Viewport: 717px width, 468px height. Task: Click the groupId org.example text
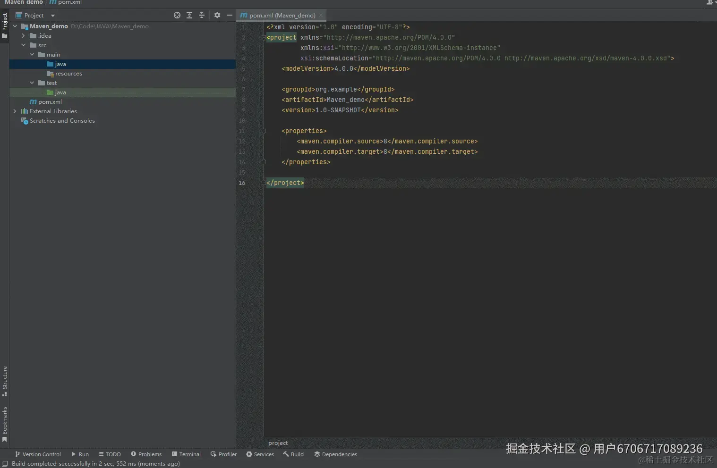[x=336, y=90]
